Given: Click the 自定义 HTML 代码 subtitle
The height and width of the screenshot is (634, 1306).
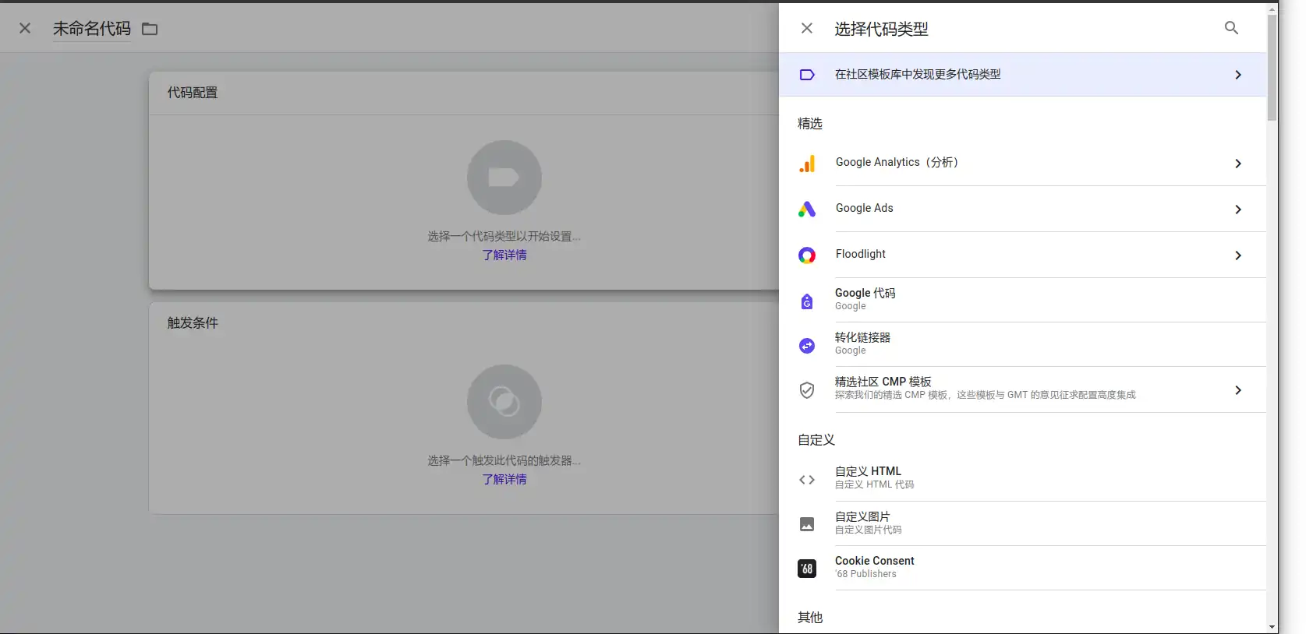Looking at the screenshot, I should [x=874, y=484].
